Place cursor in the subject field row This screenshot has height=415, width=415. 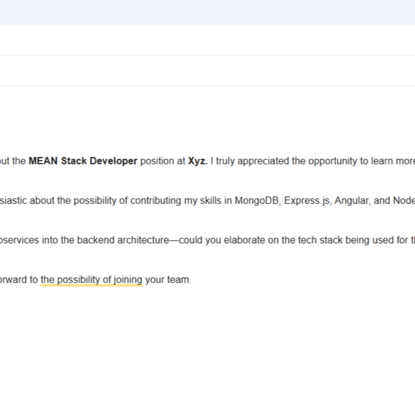tap(208, 71)
